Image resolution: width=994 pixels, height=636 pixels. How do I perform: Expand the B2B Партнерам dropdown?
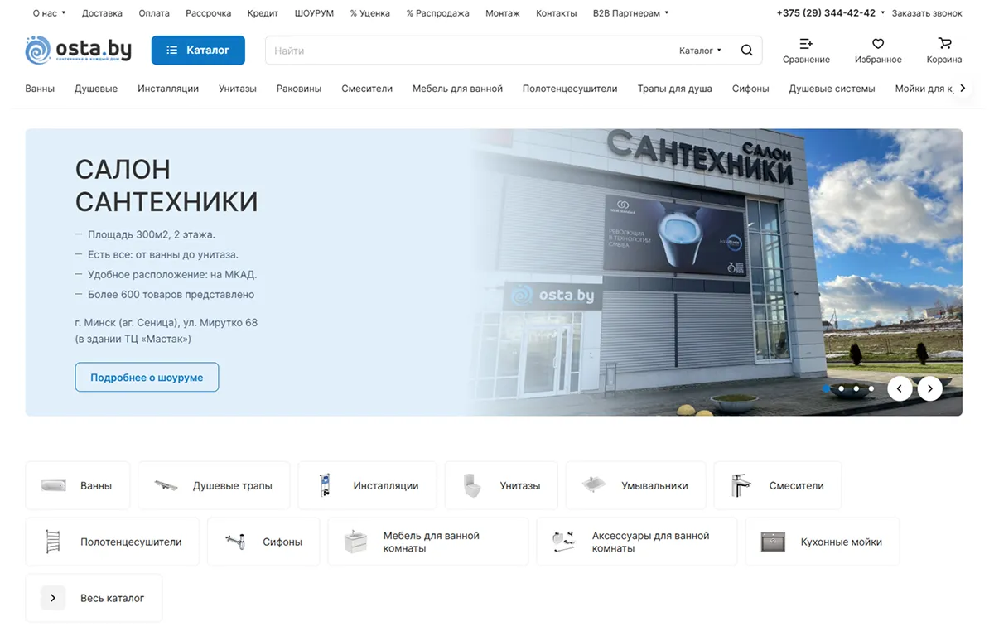pyautogui.click(x=630, y=13)
